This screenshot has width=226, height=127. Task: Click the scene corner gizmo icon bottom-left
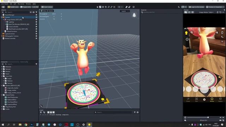(x=41, y=106)
